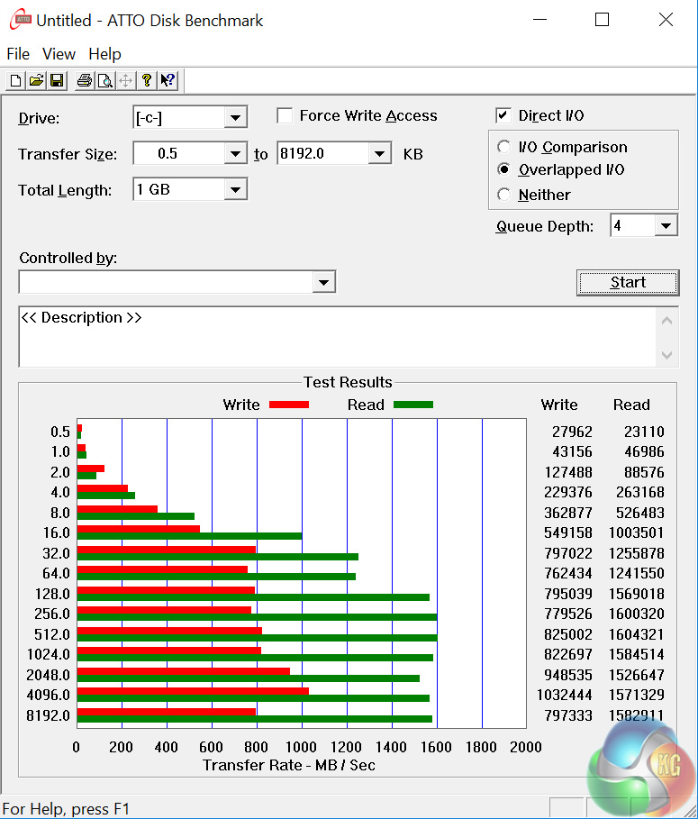Open the Drive dropdown

coord(235,117)
